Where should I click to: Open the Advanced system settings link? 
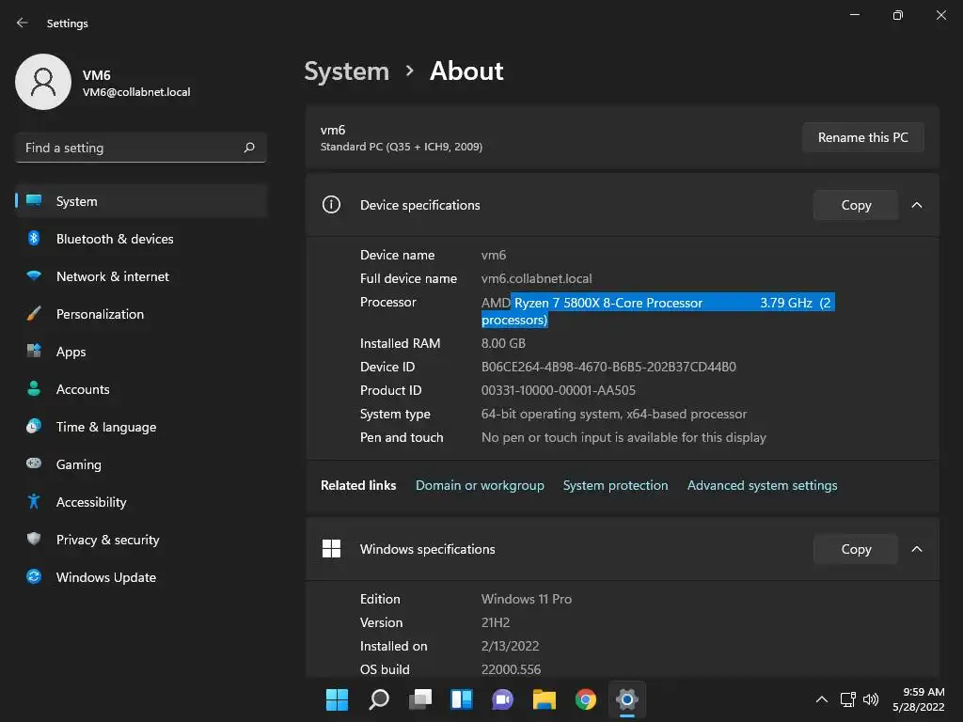(762, 485)
